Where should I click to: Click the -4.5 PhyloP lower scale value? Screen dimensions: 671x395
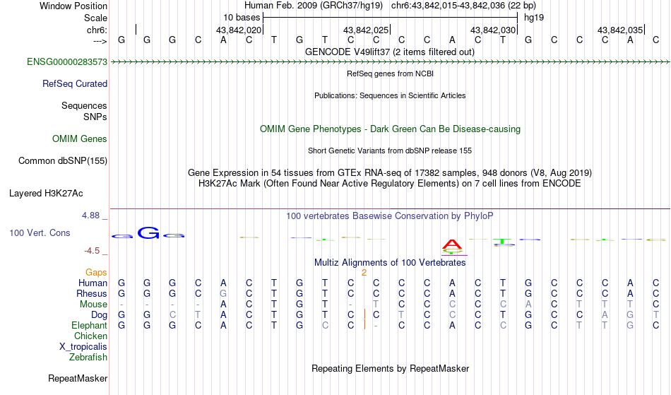[x=92, y=251]
